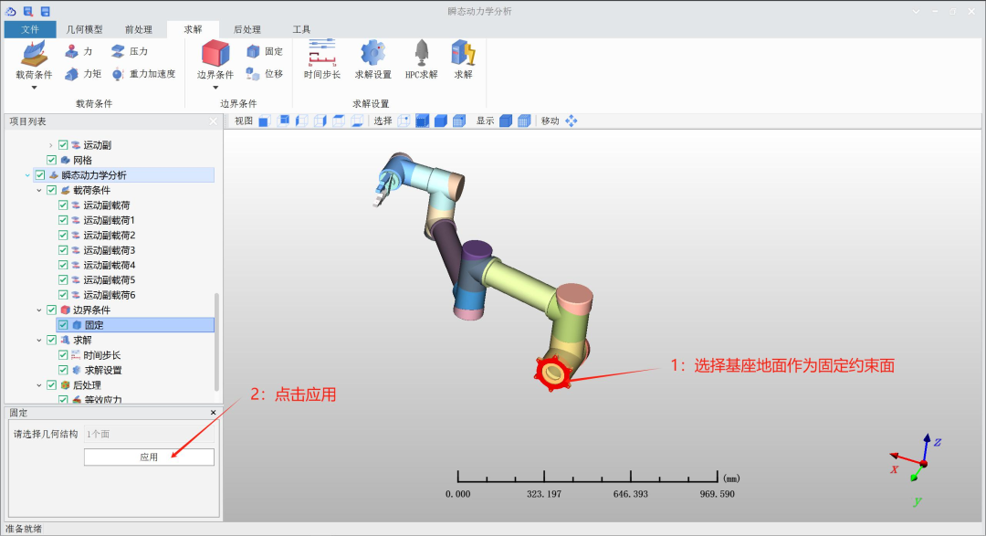Click the save disk icon in title bar
The image size is (986, 536).
[x=46, y=11]
